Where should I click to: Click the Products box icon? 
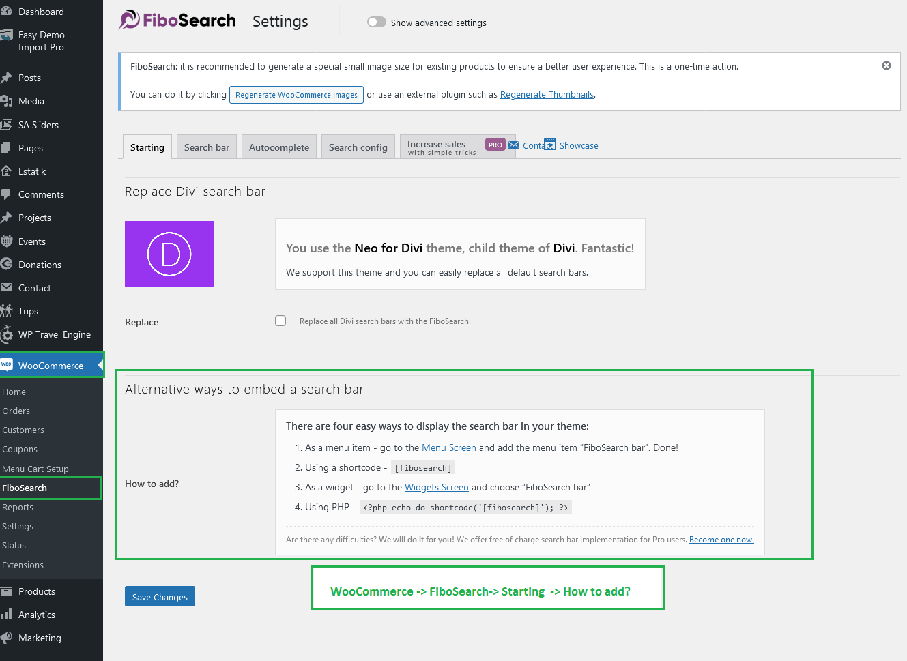[6, 591]
